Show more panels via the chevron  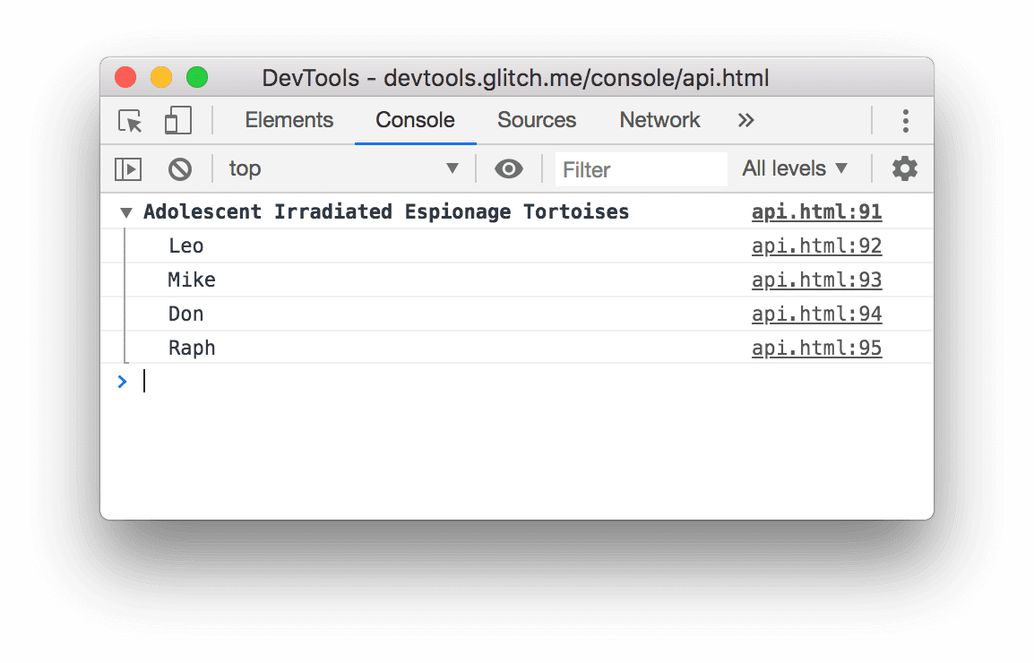746,120
